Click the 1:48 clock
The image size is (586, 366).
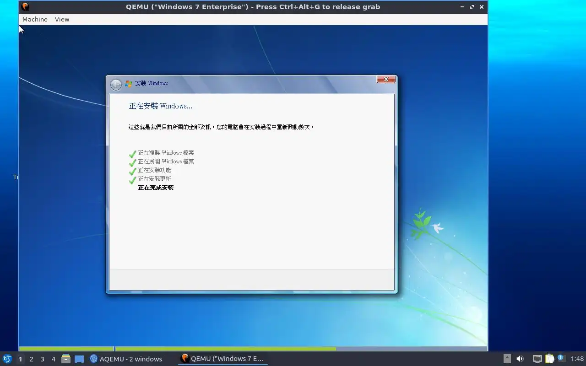(x=577, y=359)
